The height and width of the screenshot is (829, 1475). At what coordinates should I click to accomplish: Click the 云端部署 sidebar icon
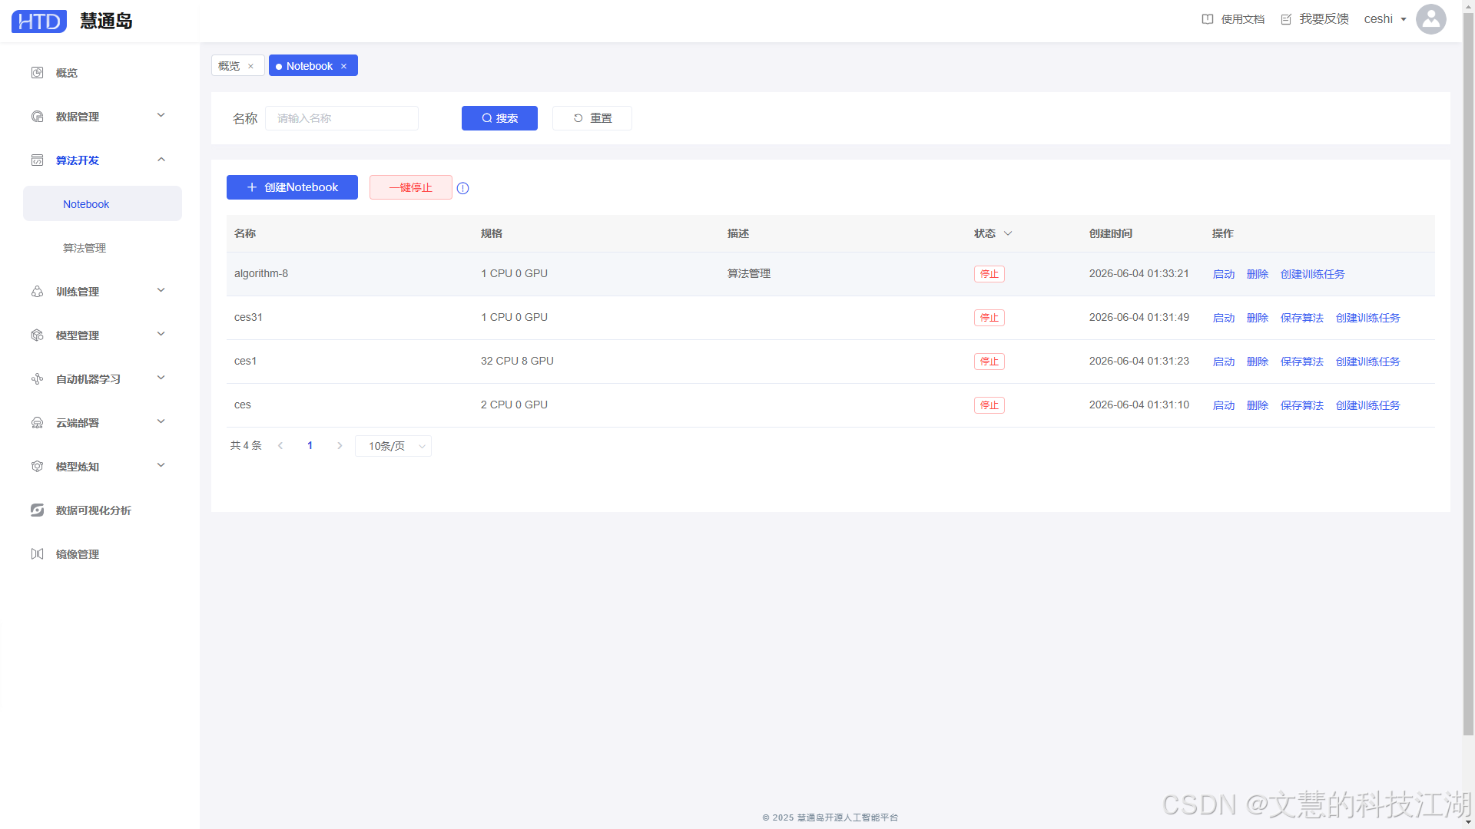[37, 423]
